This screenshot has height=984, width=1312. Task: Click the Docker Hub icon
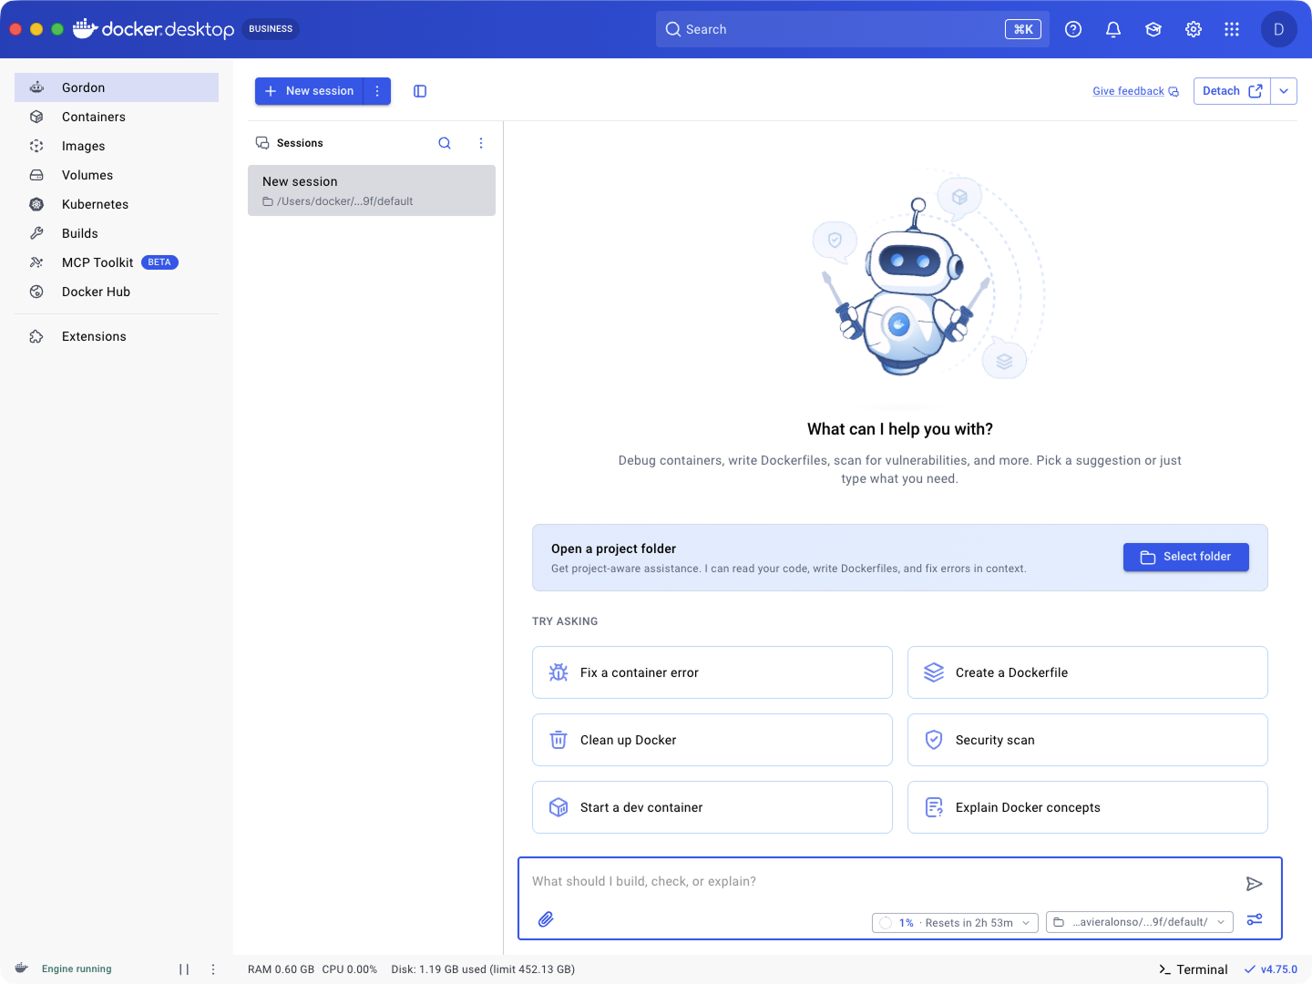click(36, 292)
